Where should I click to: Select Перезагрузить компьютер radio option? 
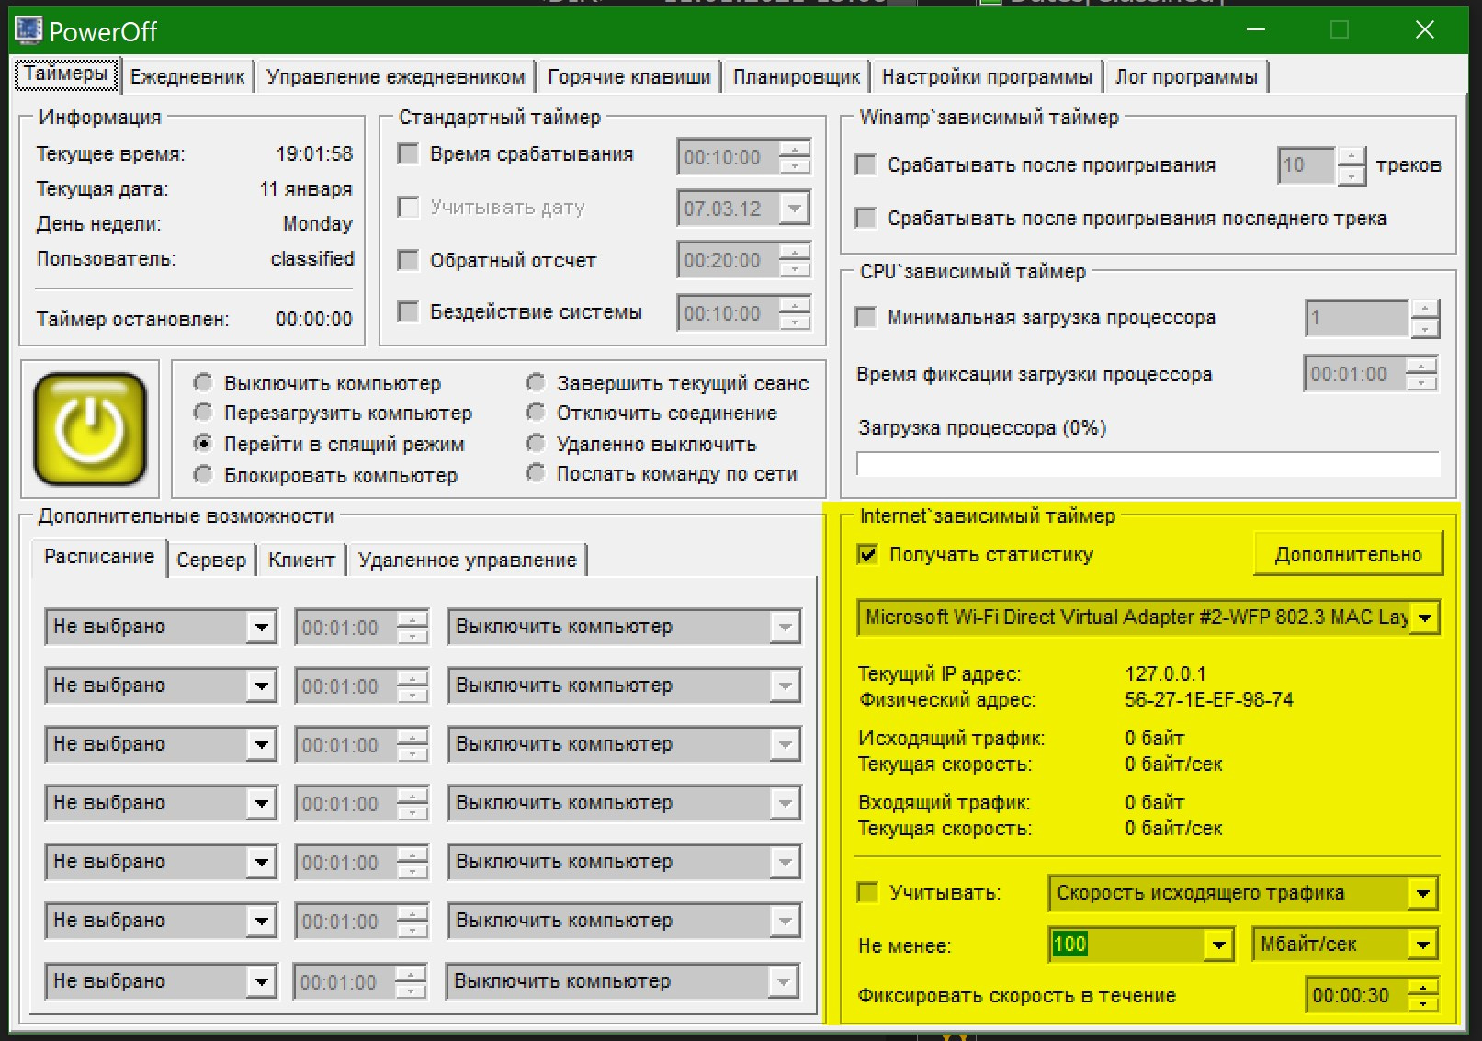pyautogui.click(x=203, y=413)
